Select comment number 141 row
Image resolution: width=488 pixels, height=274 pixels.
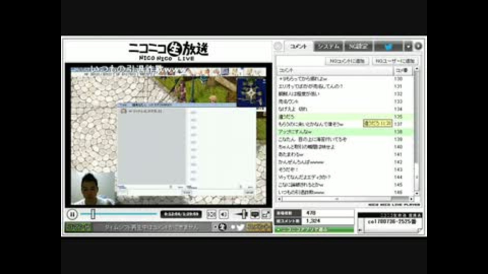(345, 154)
